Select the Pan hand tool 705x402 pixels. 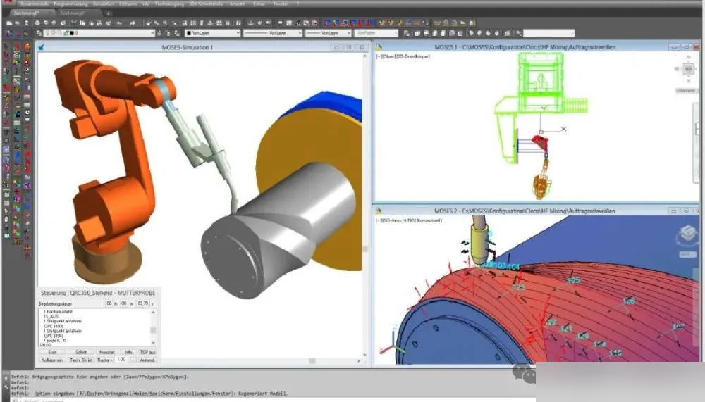[148, 23]
